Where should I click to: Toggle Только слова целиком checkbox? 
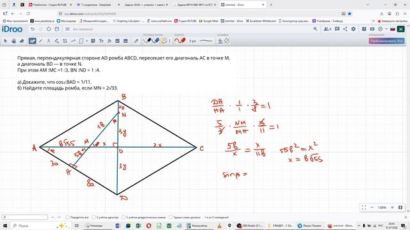pyautogui.click(x=170, y=217)
